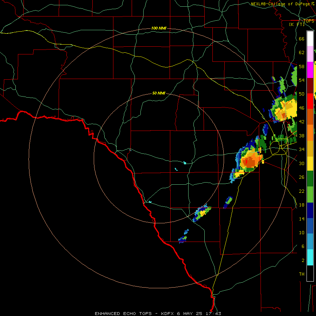316x316 pixels.
Task: Click the '[K FT]' units label
Action: click(297, 24)
